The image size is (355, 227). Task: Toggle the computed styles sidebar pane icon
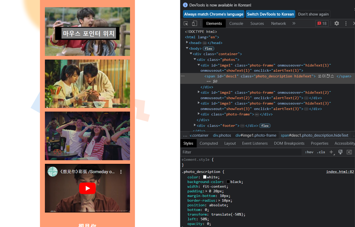[x=349, y=152]
